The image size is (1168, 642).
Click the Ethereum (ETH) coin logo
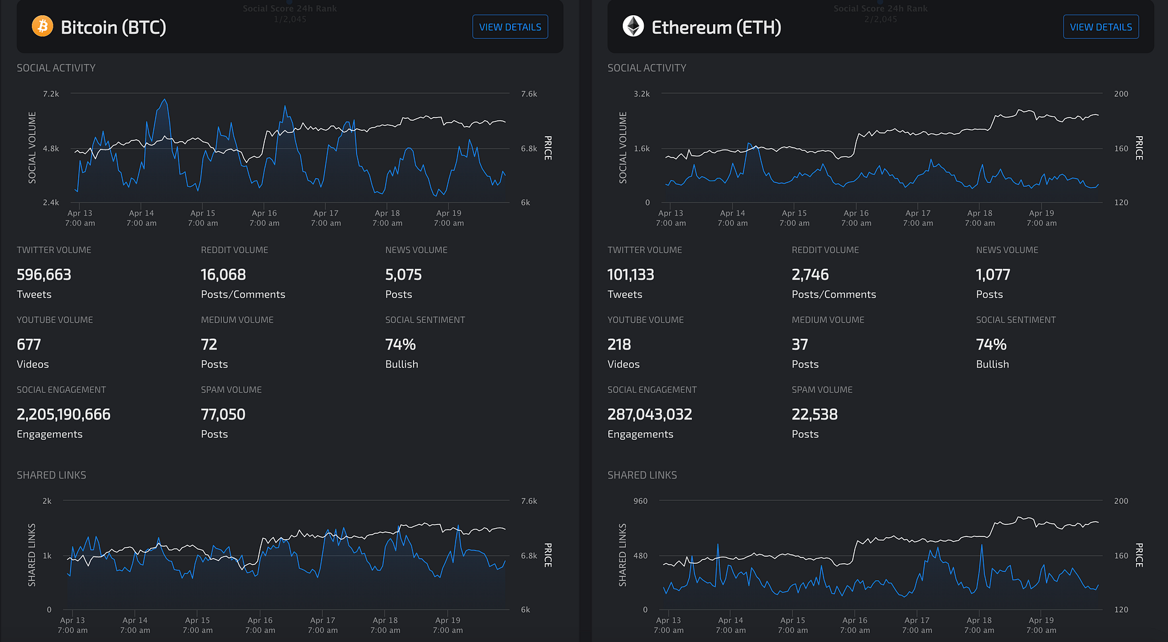[633, 27]
